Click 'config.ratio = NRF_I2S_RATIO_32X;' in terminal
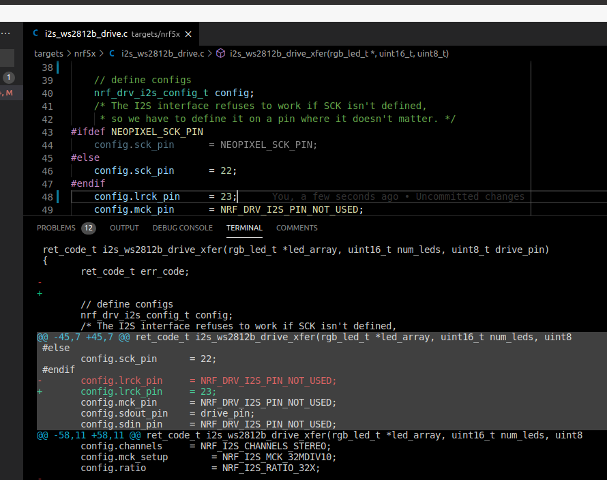This screenshot has width=607, height=480. (201, 468)
